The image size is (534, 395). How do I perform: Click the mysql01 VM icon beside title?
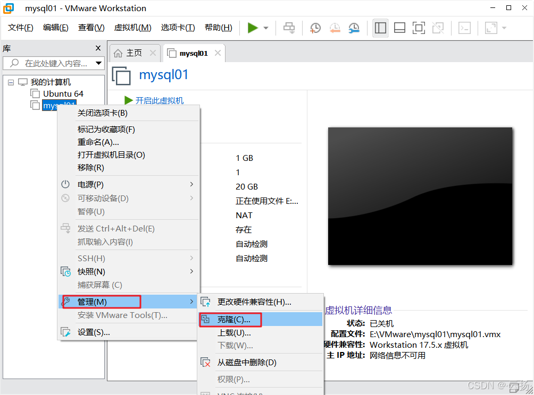[121, 75]
